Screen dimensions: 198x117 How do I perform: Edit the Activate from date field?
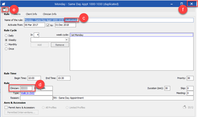[x=35, y=25]
